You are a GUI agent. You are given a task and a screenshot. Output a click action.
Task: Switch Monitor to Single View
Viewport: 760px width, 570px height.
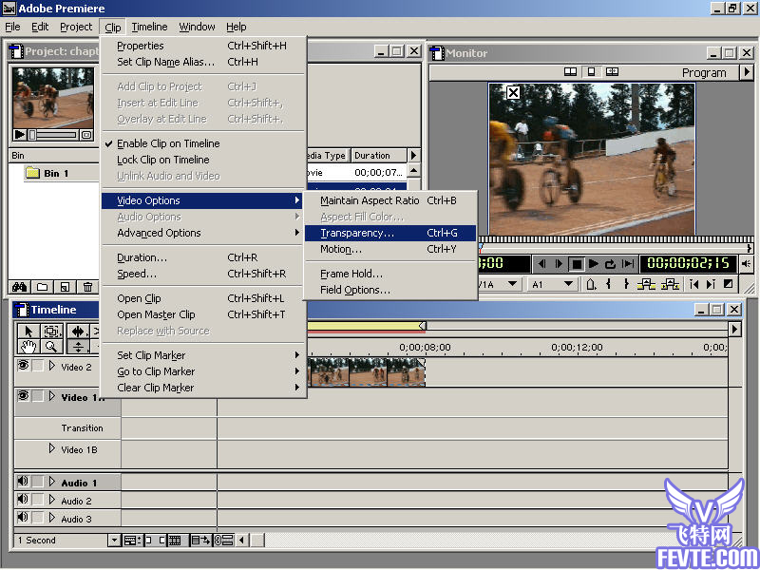(x=591, y=72)
